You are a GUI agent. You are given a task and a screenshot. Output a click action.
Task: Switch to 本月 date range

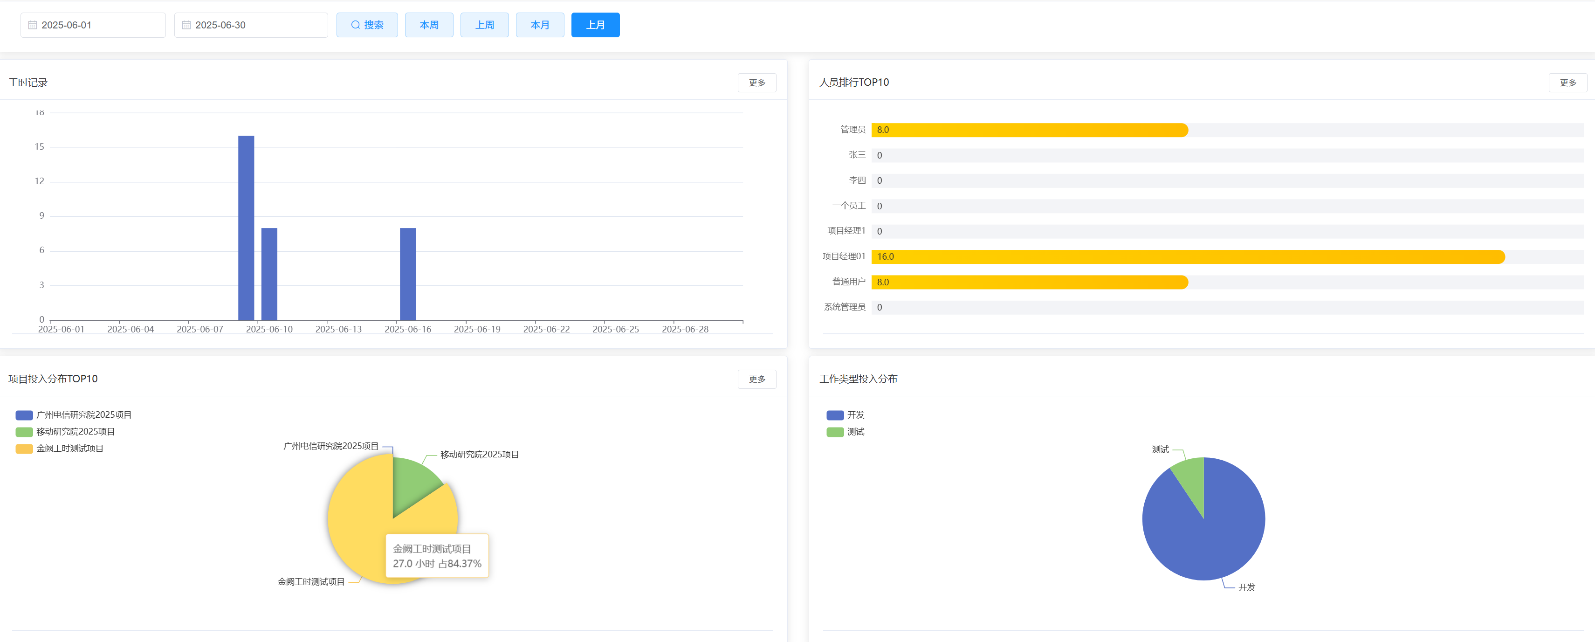[x=540, y=25]
